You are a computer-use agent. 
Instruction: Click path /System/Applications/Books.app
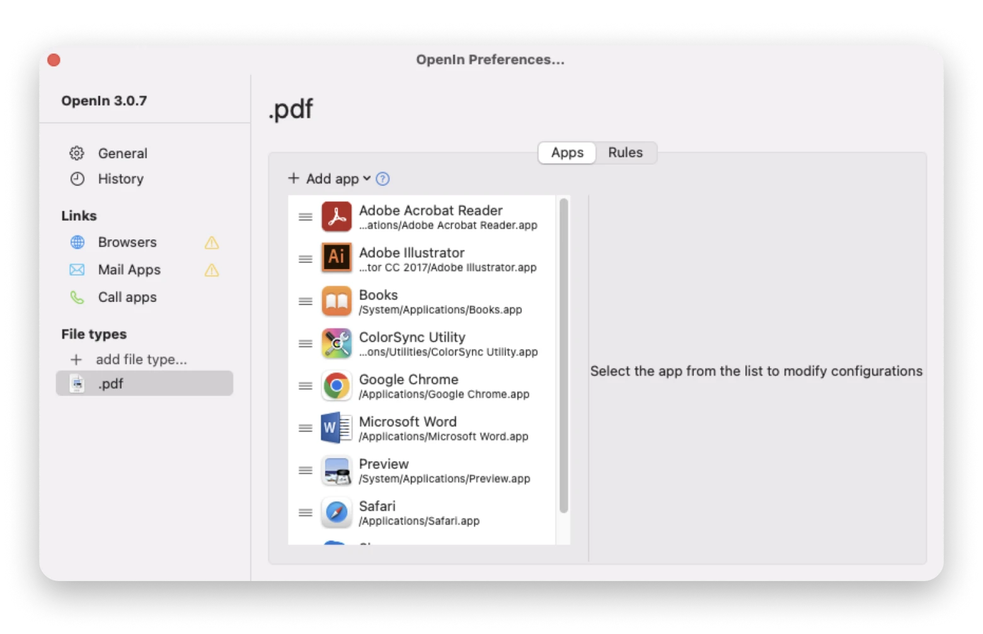click(440, 309)
